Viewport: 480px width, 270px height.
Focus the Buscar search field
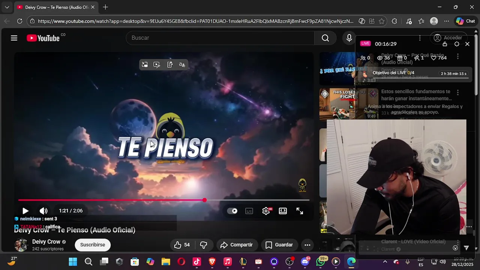[220, 38]
